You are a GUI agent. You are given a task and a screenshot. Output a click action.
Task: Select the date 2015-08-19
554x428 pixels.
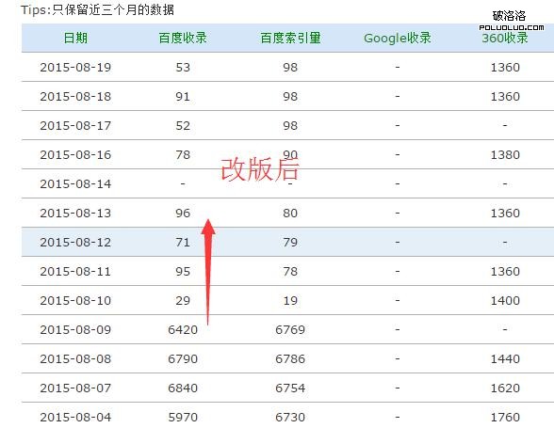point(75,67)
